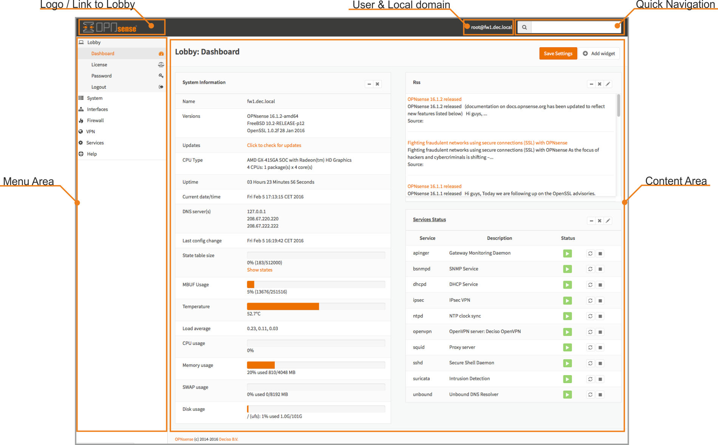Minimize the Rss widget
The width and height of the screenshot is (718, 445).
[x=591, y=84]
